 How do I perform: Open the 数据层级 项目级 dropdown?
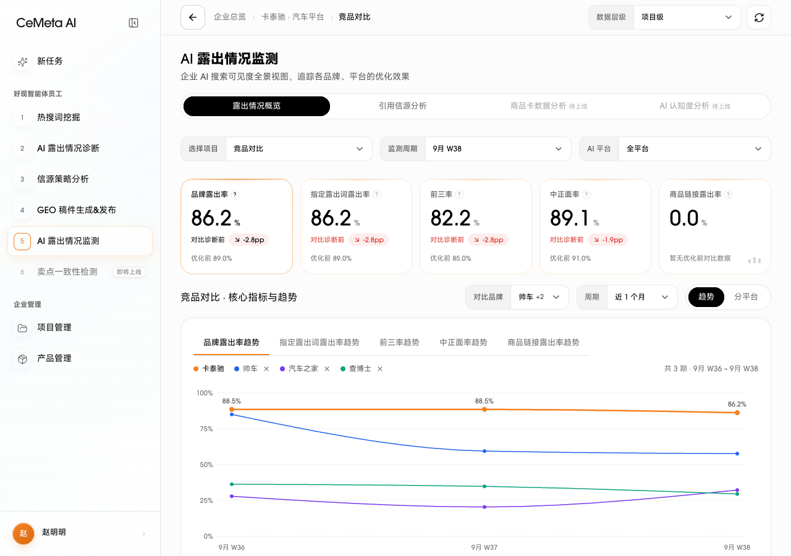(687, 17)
